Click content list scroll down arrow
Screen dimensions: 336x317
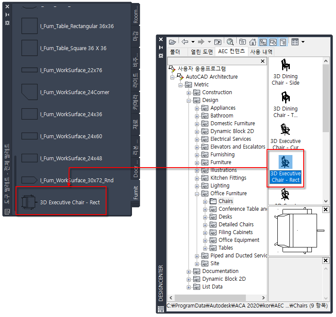[326, 201]
